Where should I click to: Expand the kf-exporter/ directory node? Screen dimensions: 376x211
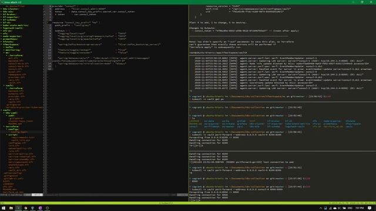click(11, 17)
